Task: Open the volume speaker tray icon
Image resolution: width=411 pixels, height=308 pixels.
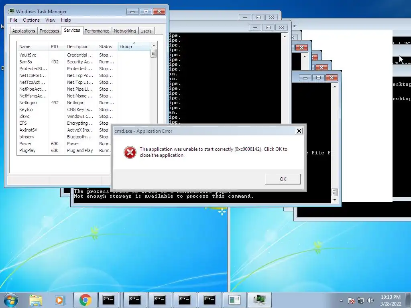Action: (x=370, y=300)
